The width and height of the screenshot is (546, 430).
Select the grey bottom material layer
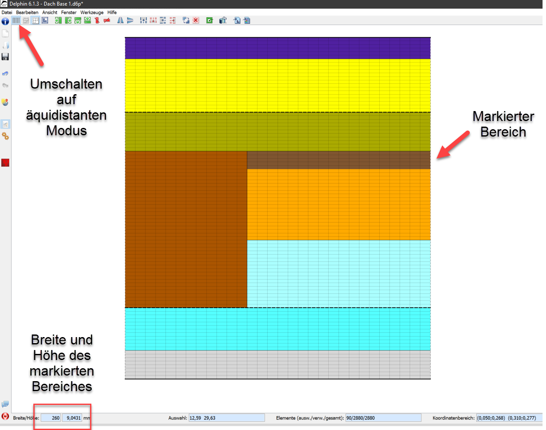(x=278, y=364)
